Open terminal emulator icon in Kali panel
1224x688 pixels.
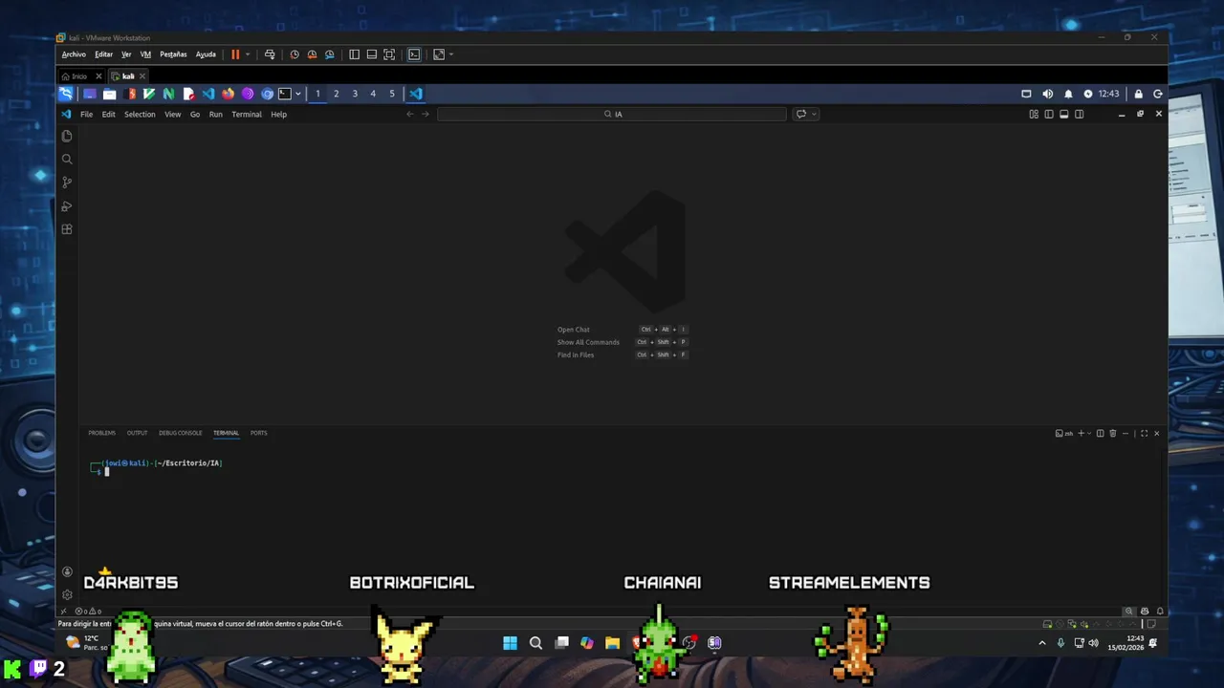tap(285, 94)
